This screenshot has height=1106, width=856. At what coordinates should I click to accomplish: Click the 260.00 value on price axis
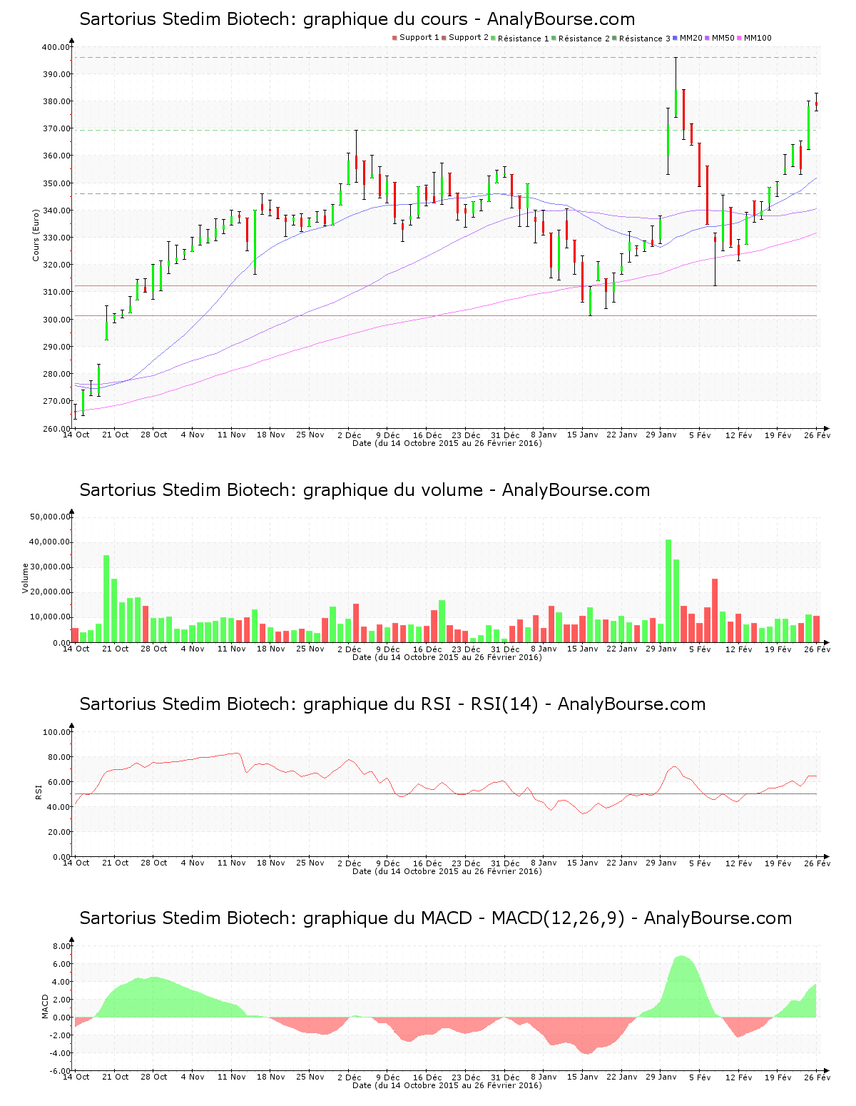point(56,429)
